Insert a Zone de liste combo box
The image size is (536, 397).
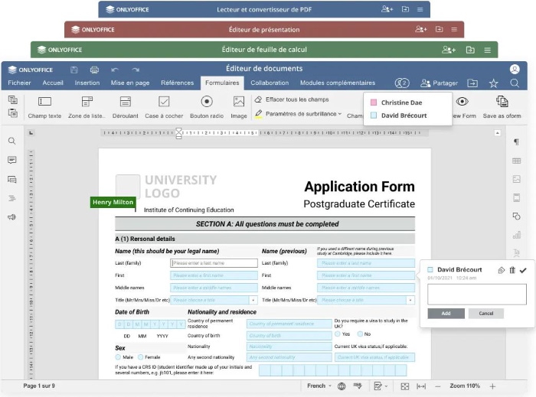pos(87,107)
